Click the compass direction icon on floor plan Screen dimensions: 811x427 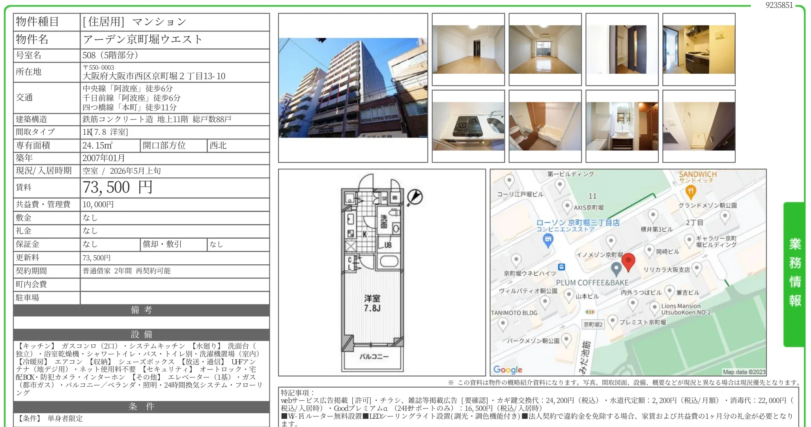pyautogui.click(x=415, y=197)
